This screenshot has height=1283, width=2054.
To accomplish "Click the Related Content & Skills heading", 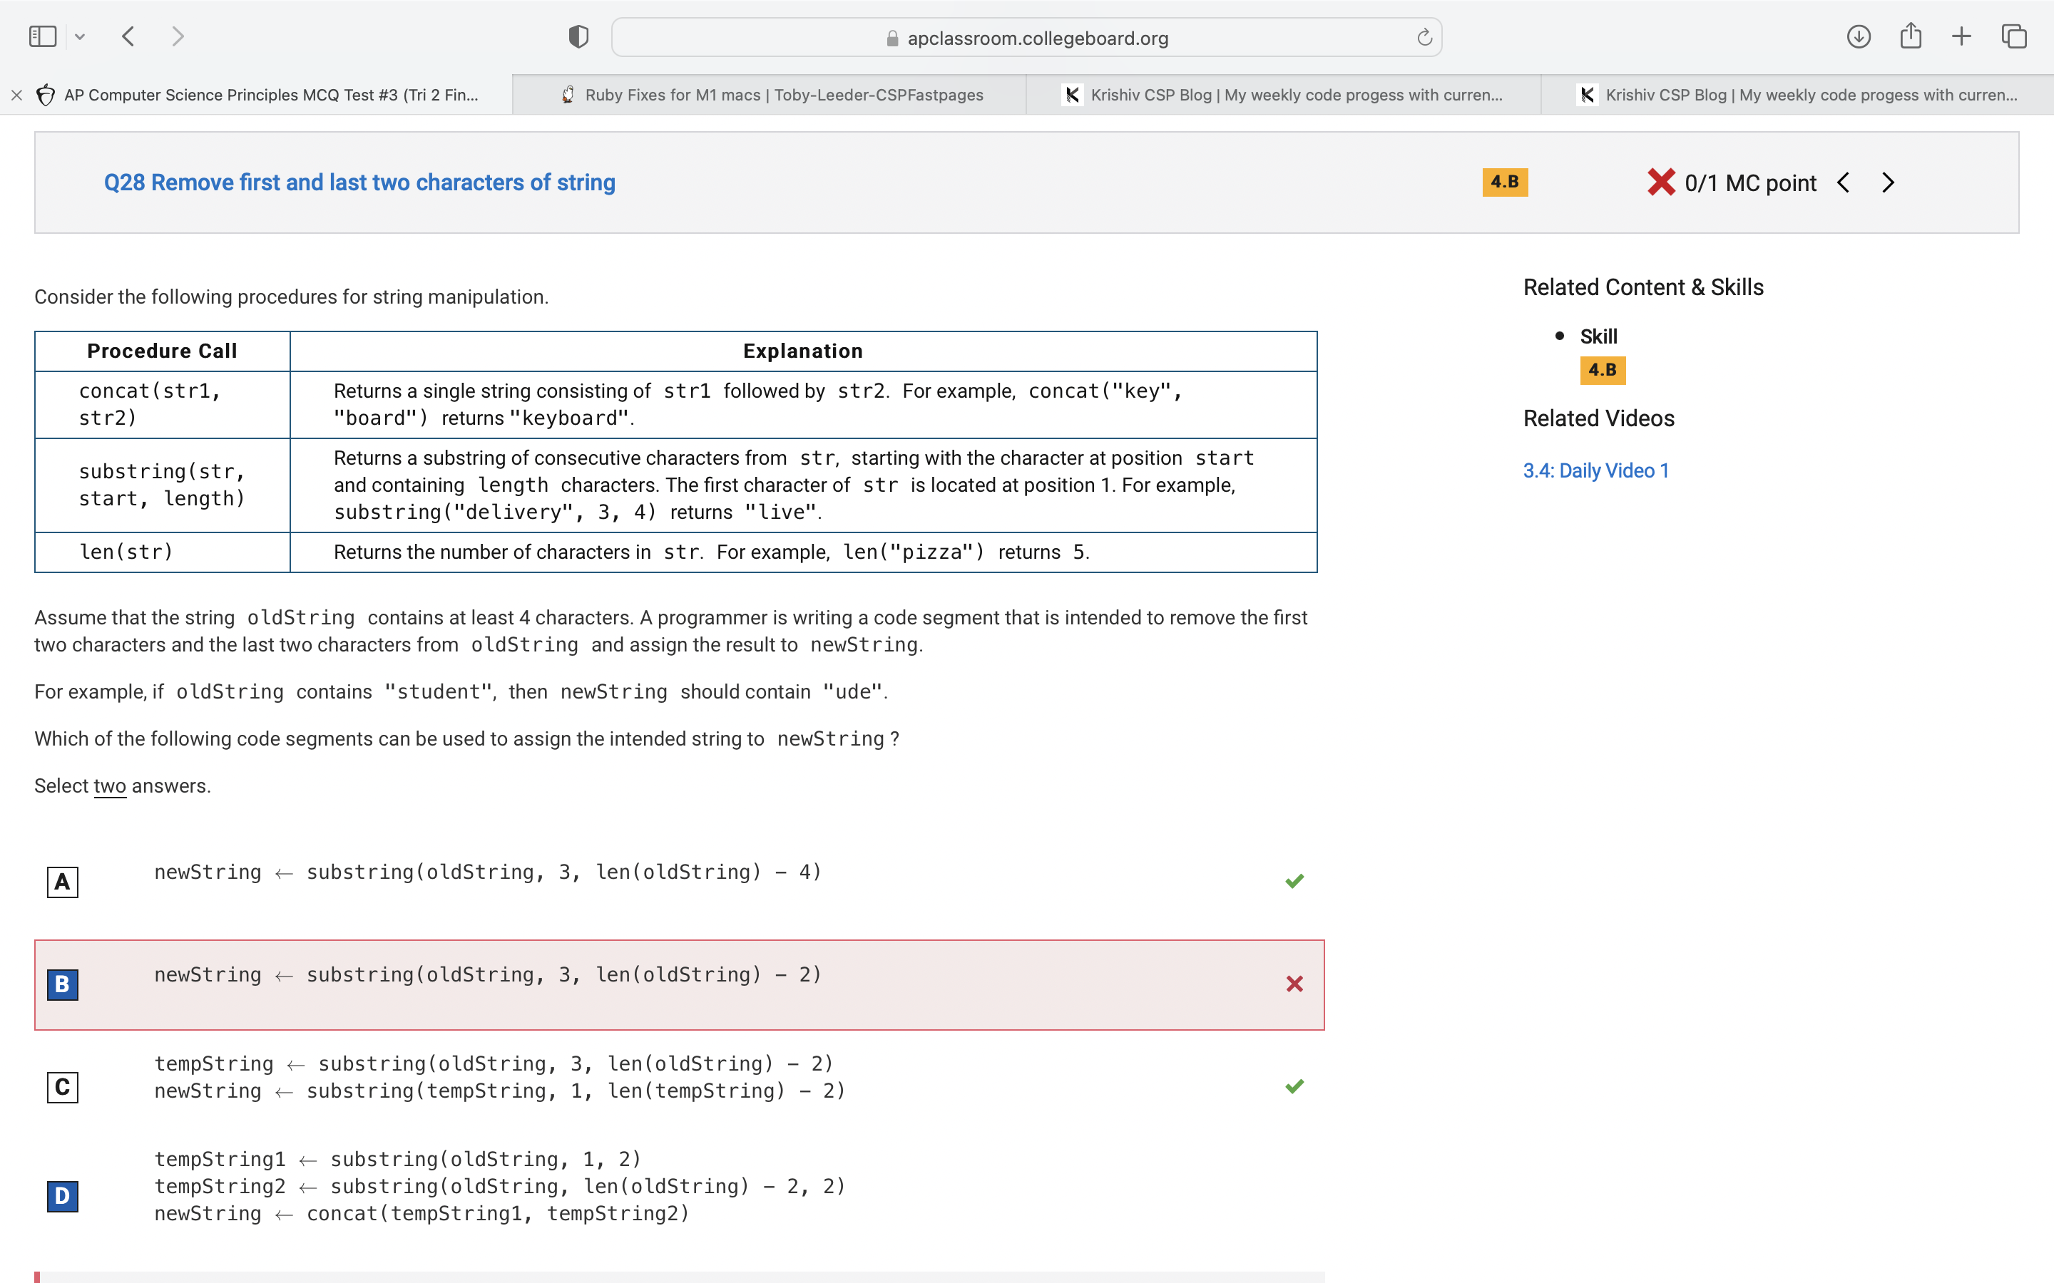I will (x=1643, y=288).
